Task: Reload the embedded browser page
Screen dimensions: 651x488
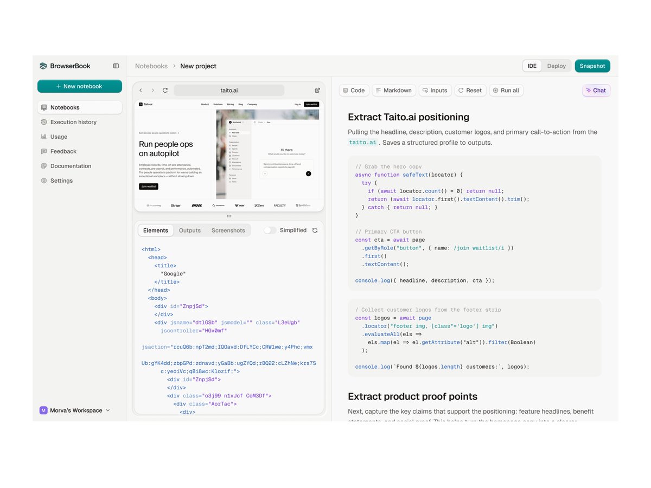Action: click(165, 90)
